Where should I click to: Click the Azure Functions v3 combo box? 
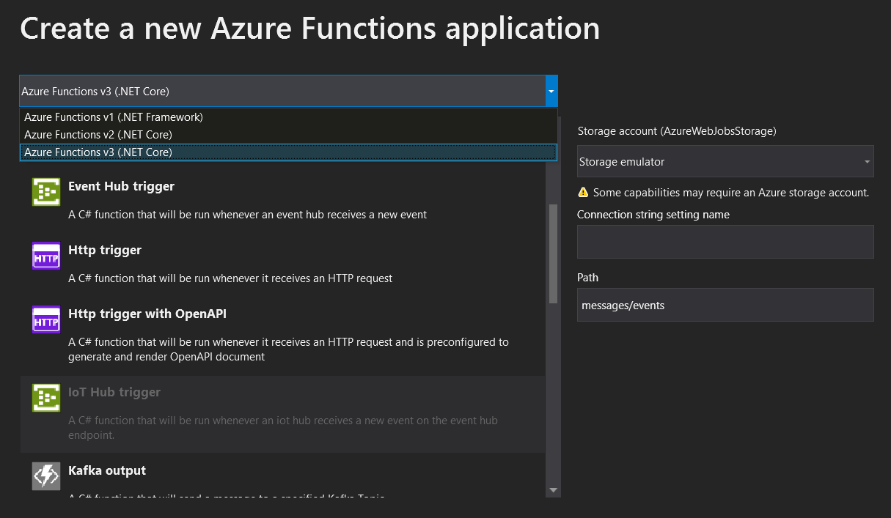[x=282, y=92]
